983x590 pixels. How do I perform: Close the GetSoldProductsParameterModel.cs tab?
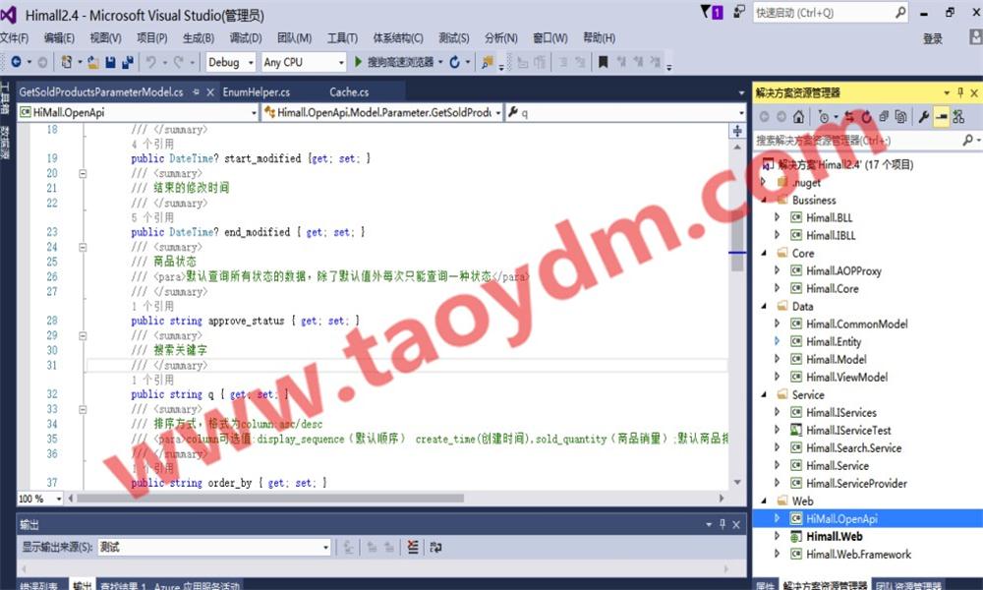point(210,92)
